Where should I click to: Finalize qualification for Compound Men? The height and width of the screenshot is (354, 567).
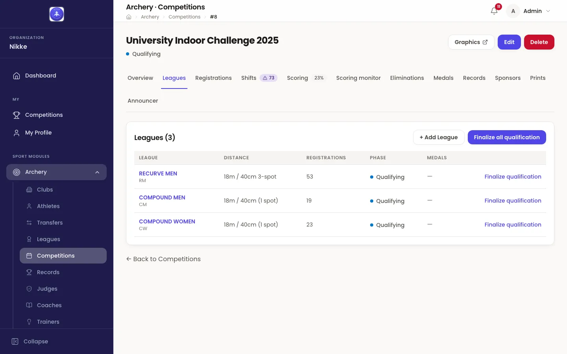[x=513, y=201]
